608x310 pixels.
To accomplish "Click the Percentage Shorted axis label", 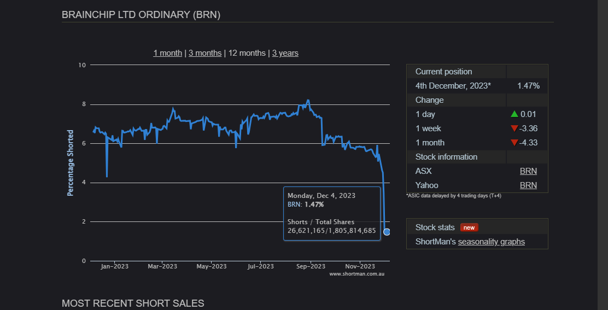I will (71, 163).
